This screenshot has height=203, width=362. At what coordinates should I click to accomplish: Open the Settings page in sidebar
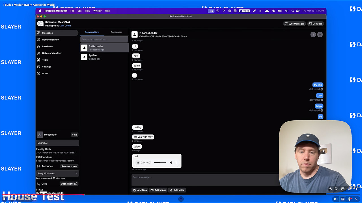(x=46, y=67)
